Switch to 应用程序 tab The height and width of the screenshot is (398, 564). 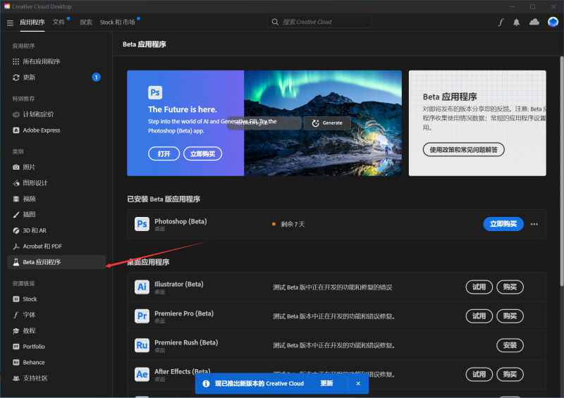[x=32, y=23]
